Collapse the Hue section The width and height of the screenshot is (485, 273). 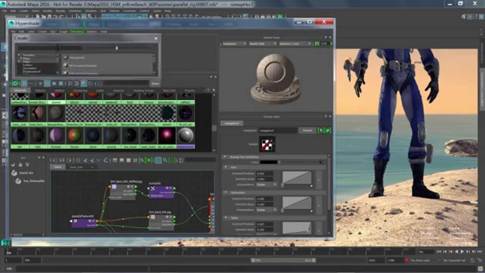tap(226, 167)
